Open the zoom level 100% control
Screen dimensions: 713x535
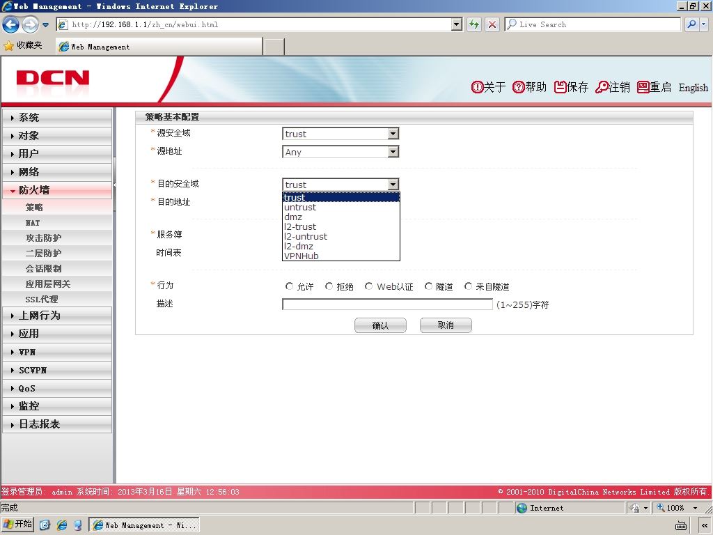point(677,508)
